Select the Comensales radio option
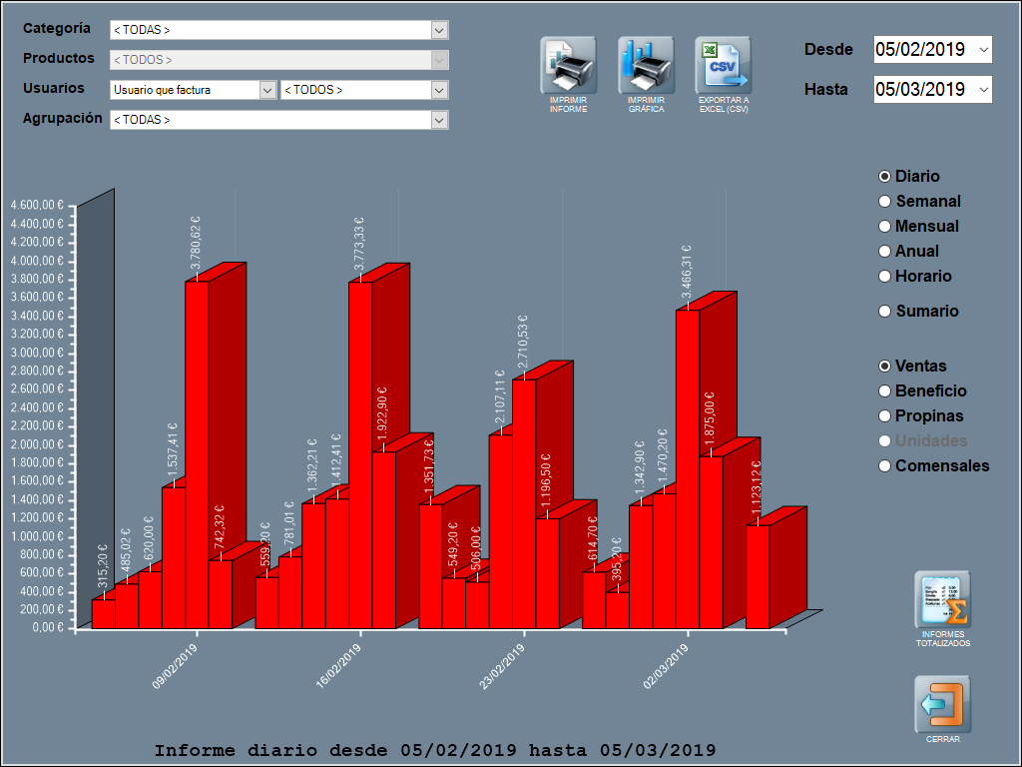The height and width of the screenshot is (767, 1022). (x=884, y=466)
